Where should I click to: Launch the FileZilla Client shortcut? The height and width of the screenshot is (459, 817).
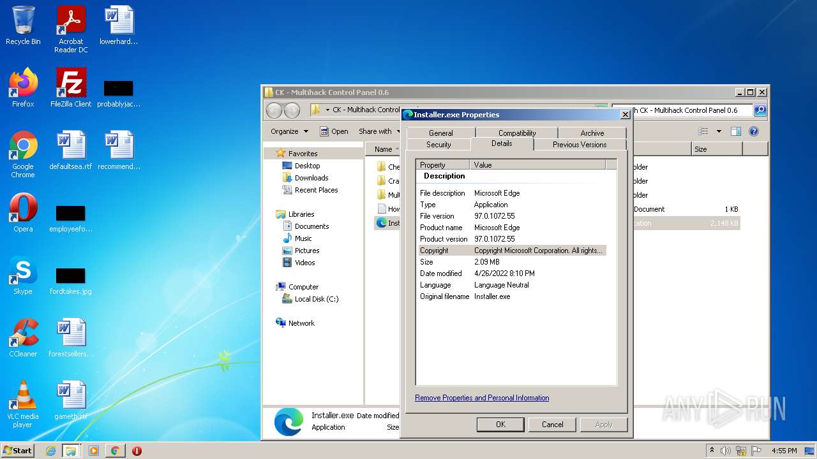point(71,88)
